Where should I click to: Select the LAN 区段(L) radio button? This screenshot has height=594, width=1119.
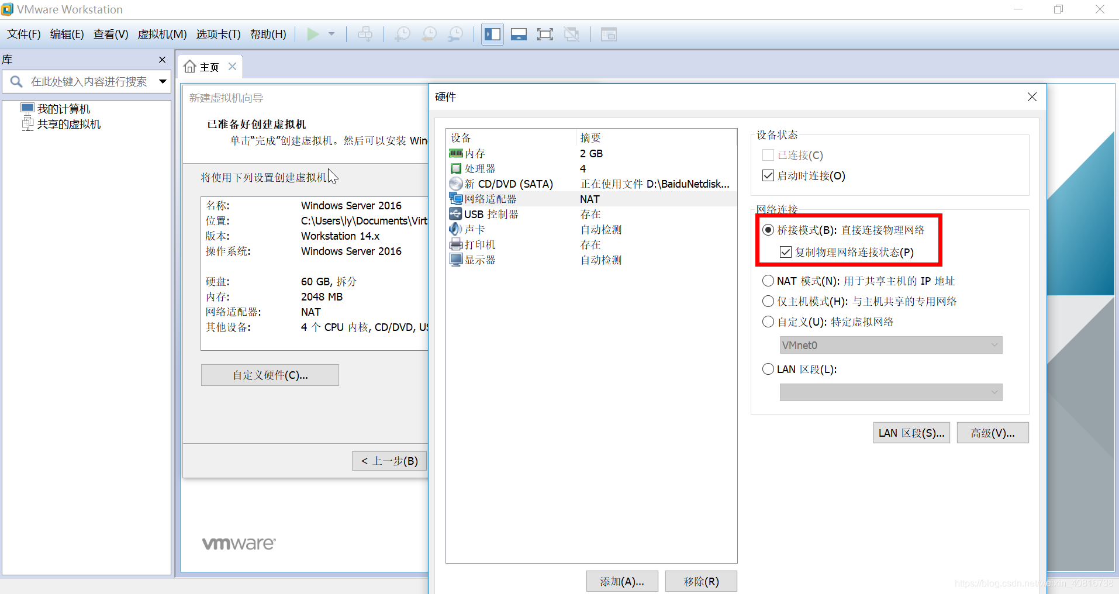[768, 369]
